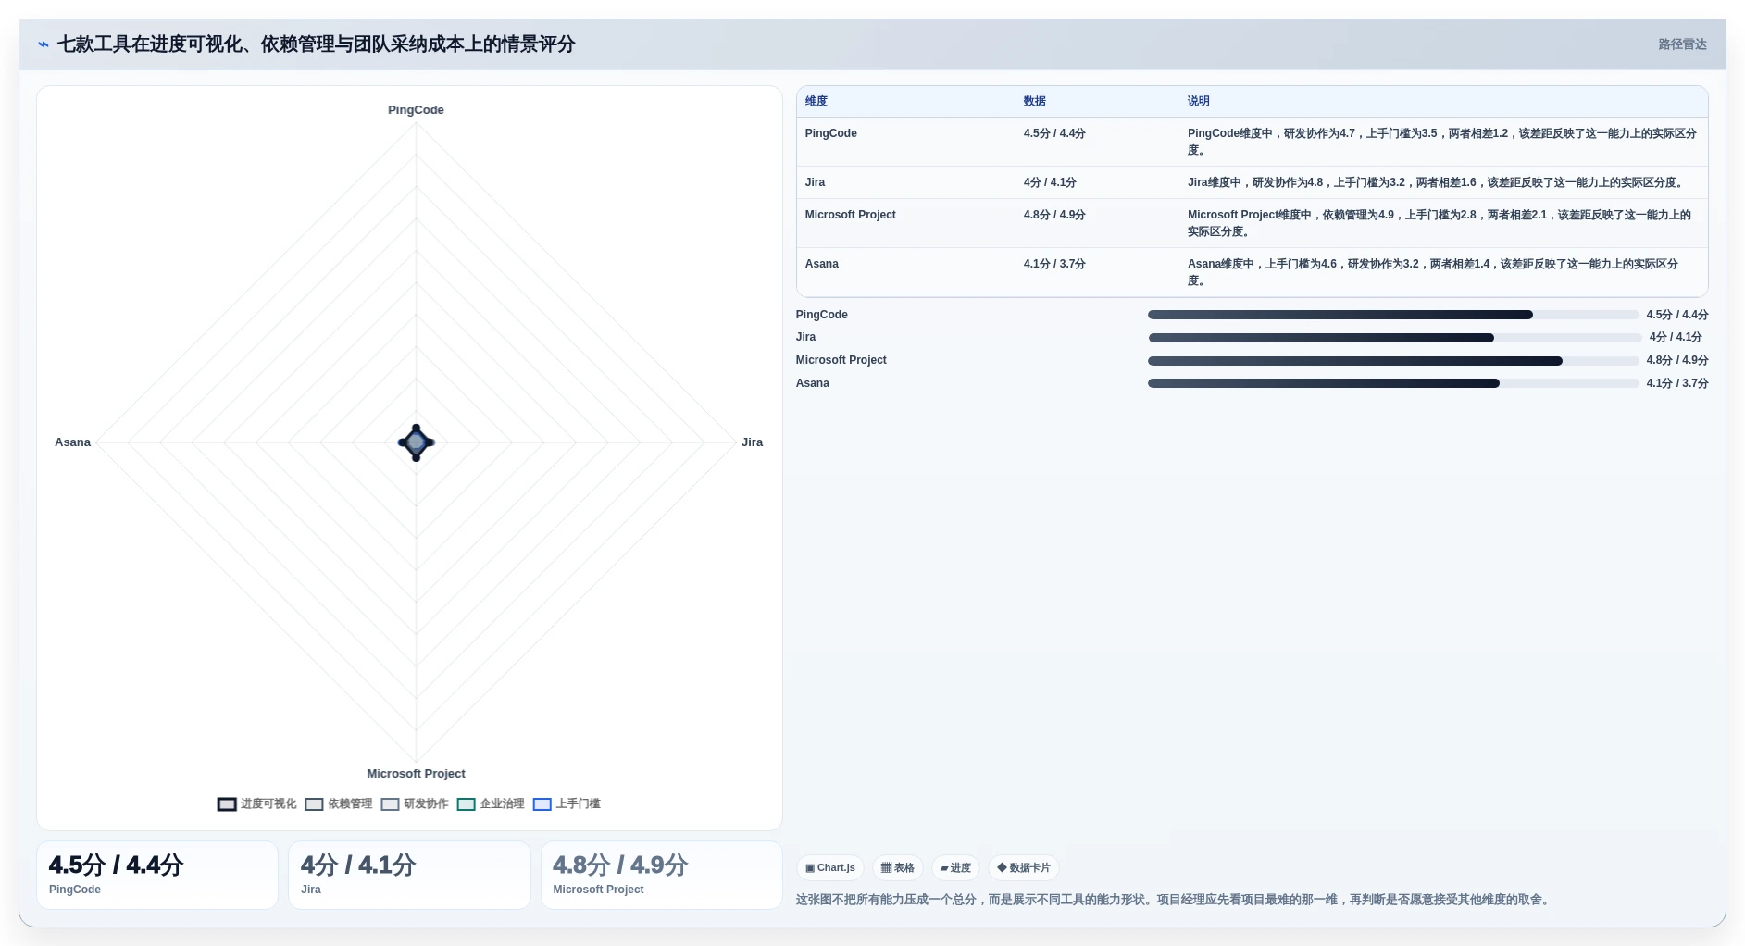Click the PingCode progress bar
This screenshot has height=946, width=1745.
coord(1393,315)
